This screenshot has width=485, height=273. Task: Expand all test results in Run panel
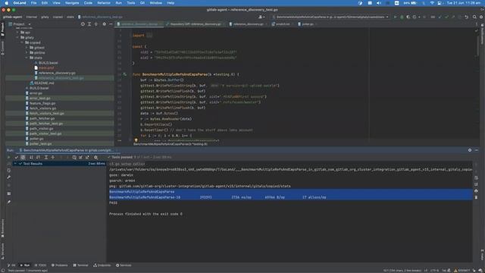click(46, 157)
